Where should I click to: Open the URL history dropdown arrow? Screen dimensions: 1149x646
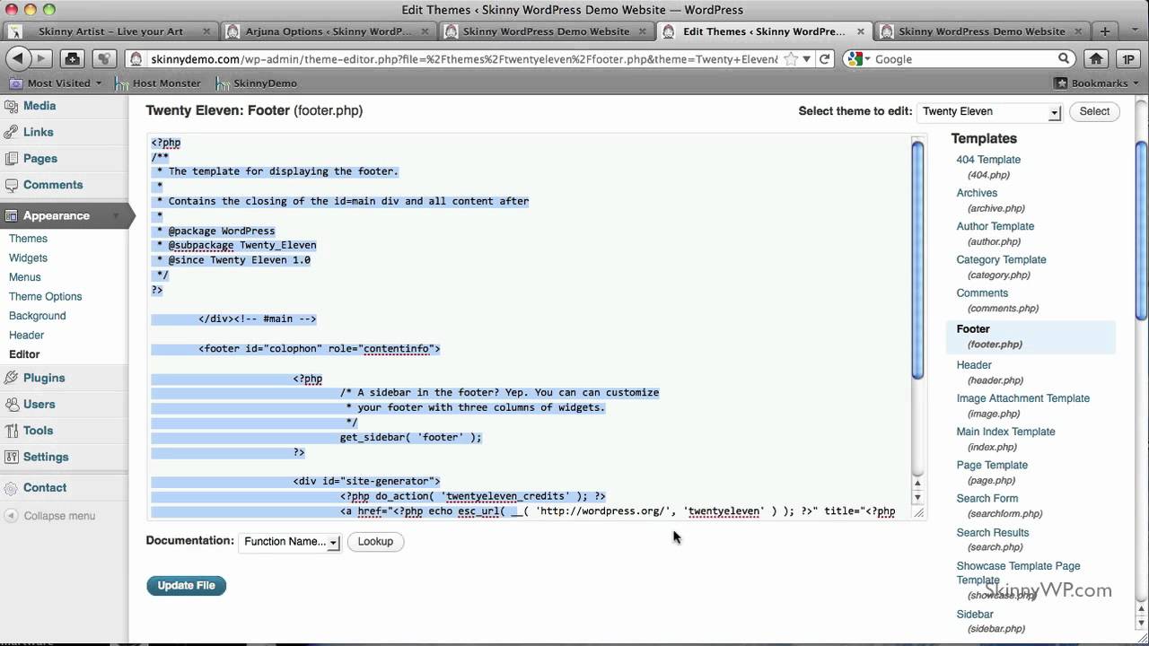[x=807, y=59]
